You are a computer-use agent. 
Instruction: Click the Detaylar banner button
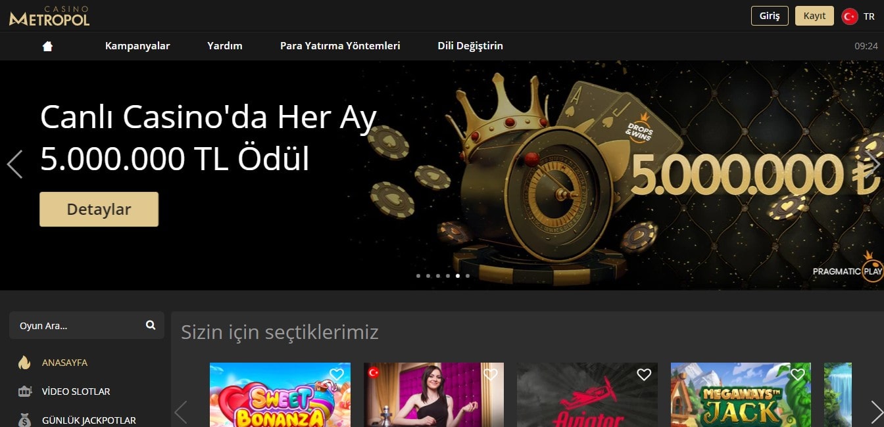click(99, 209)
